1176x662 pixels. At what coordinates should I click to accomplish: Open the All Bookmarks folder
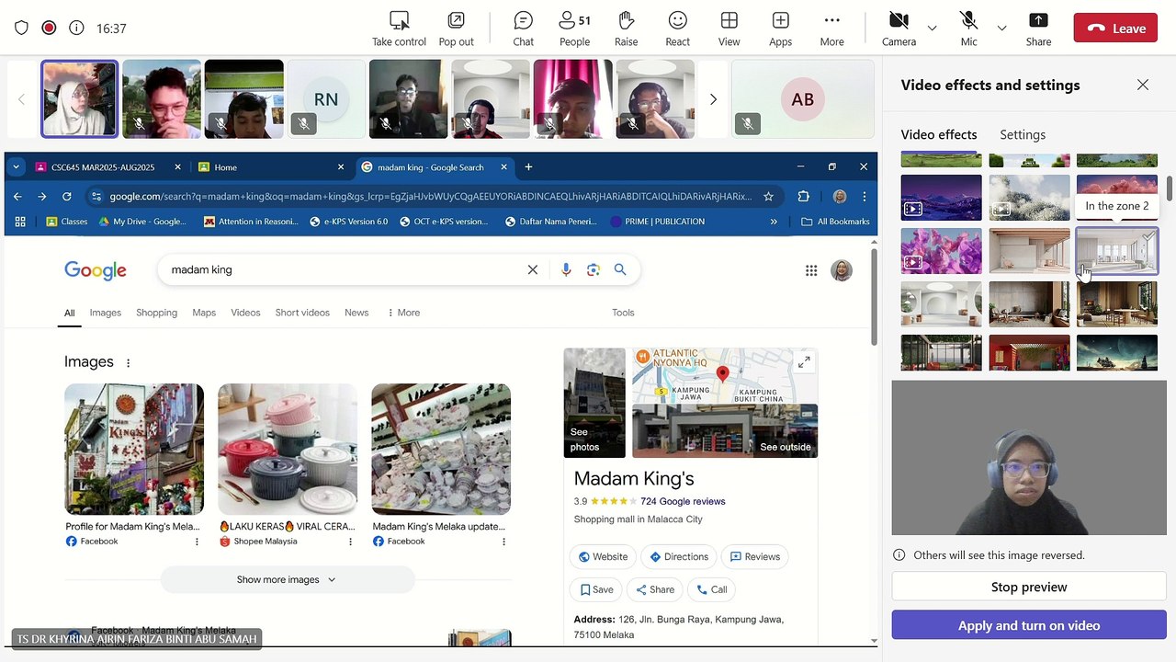835,222
